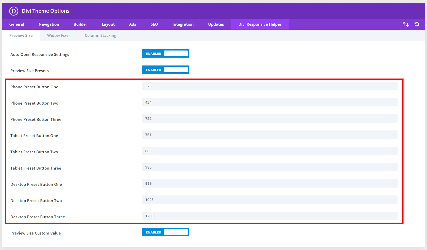Viewport: 427px width, 250px height.
Task: Switch to the Layout tab
Action: (x=108, y=24)
